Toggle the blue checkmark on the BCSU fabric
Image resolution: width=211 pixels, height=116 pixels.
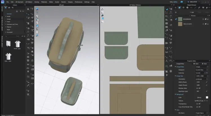tap(176, 19)
